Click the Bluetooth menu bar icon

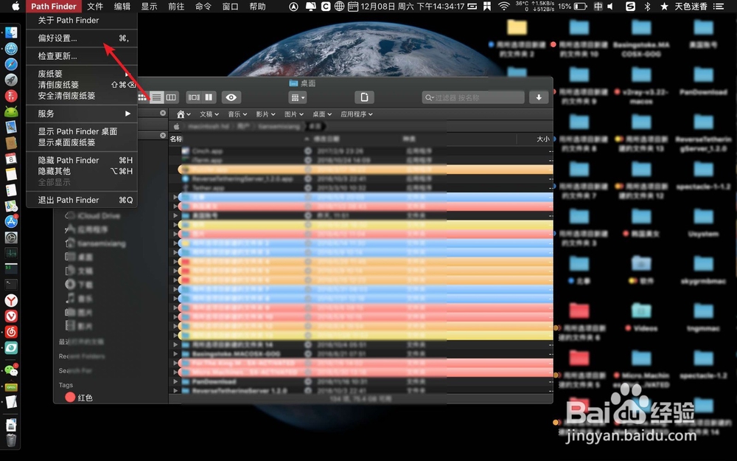coord(647,6)
